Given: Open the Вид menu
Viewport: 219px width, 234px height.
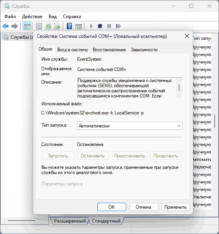Looking at the screenshot, I should tap(53, 17).
